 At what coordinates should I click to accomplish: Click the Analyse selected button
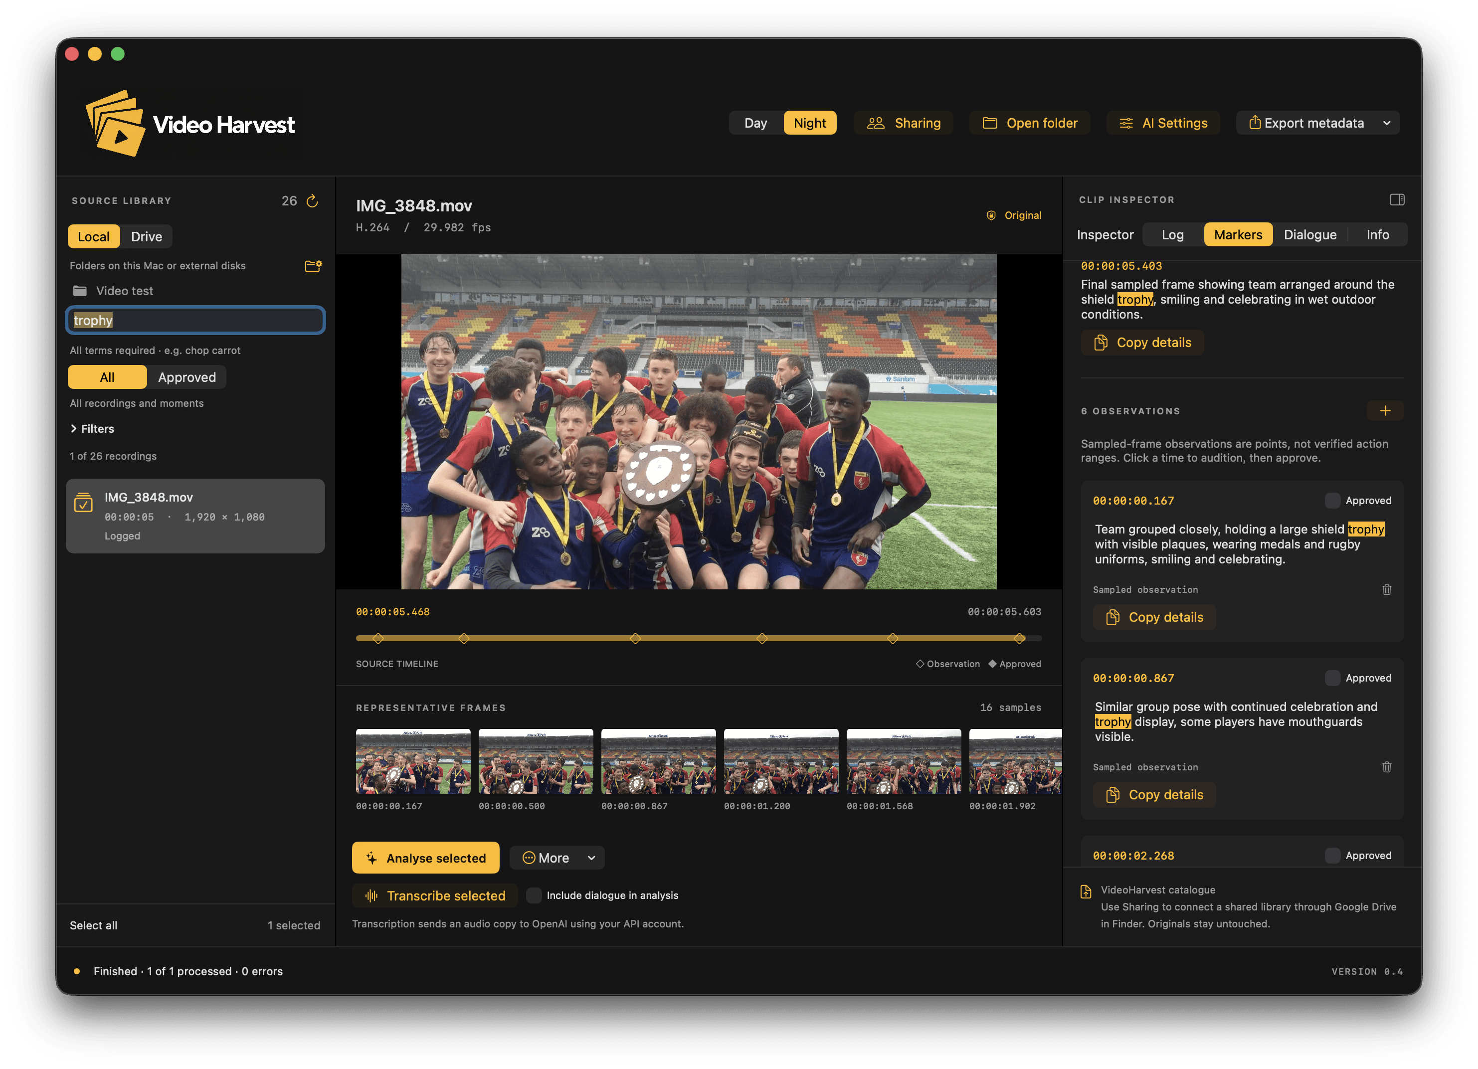[425, 858]
